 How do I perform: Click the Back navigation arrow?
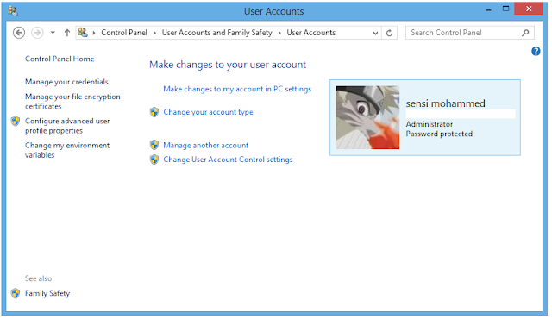point(19,33)
